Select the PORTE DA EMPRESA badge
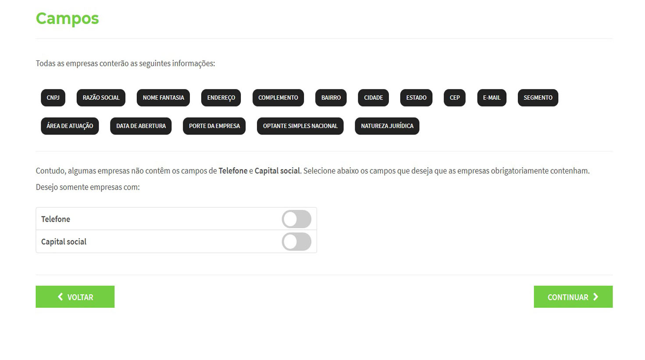 point(214,126)
